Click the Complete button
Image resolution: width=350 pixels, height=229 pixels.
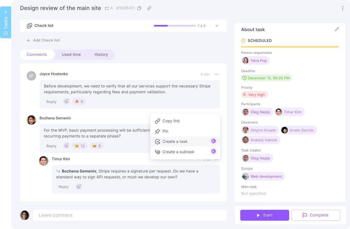[x=315, y=215]
